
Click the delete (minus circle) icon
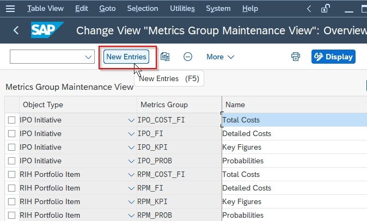(188, 57)
